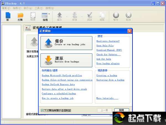166x125 pixels.
Task: Click Download Manual (PDF) link
Action: (x=109, y=50)
